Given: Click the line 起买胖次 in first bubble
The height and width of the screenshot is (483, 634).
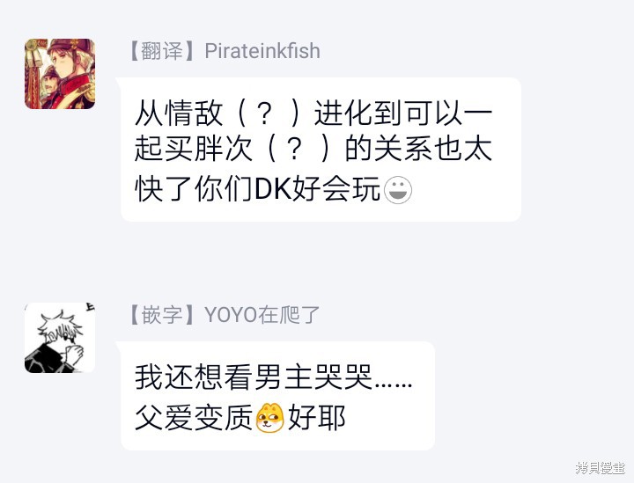Looking at the screenshot, I should coord(194,149).
